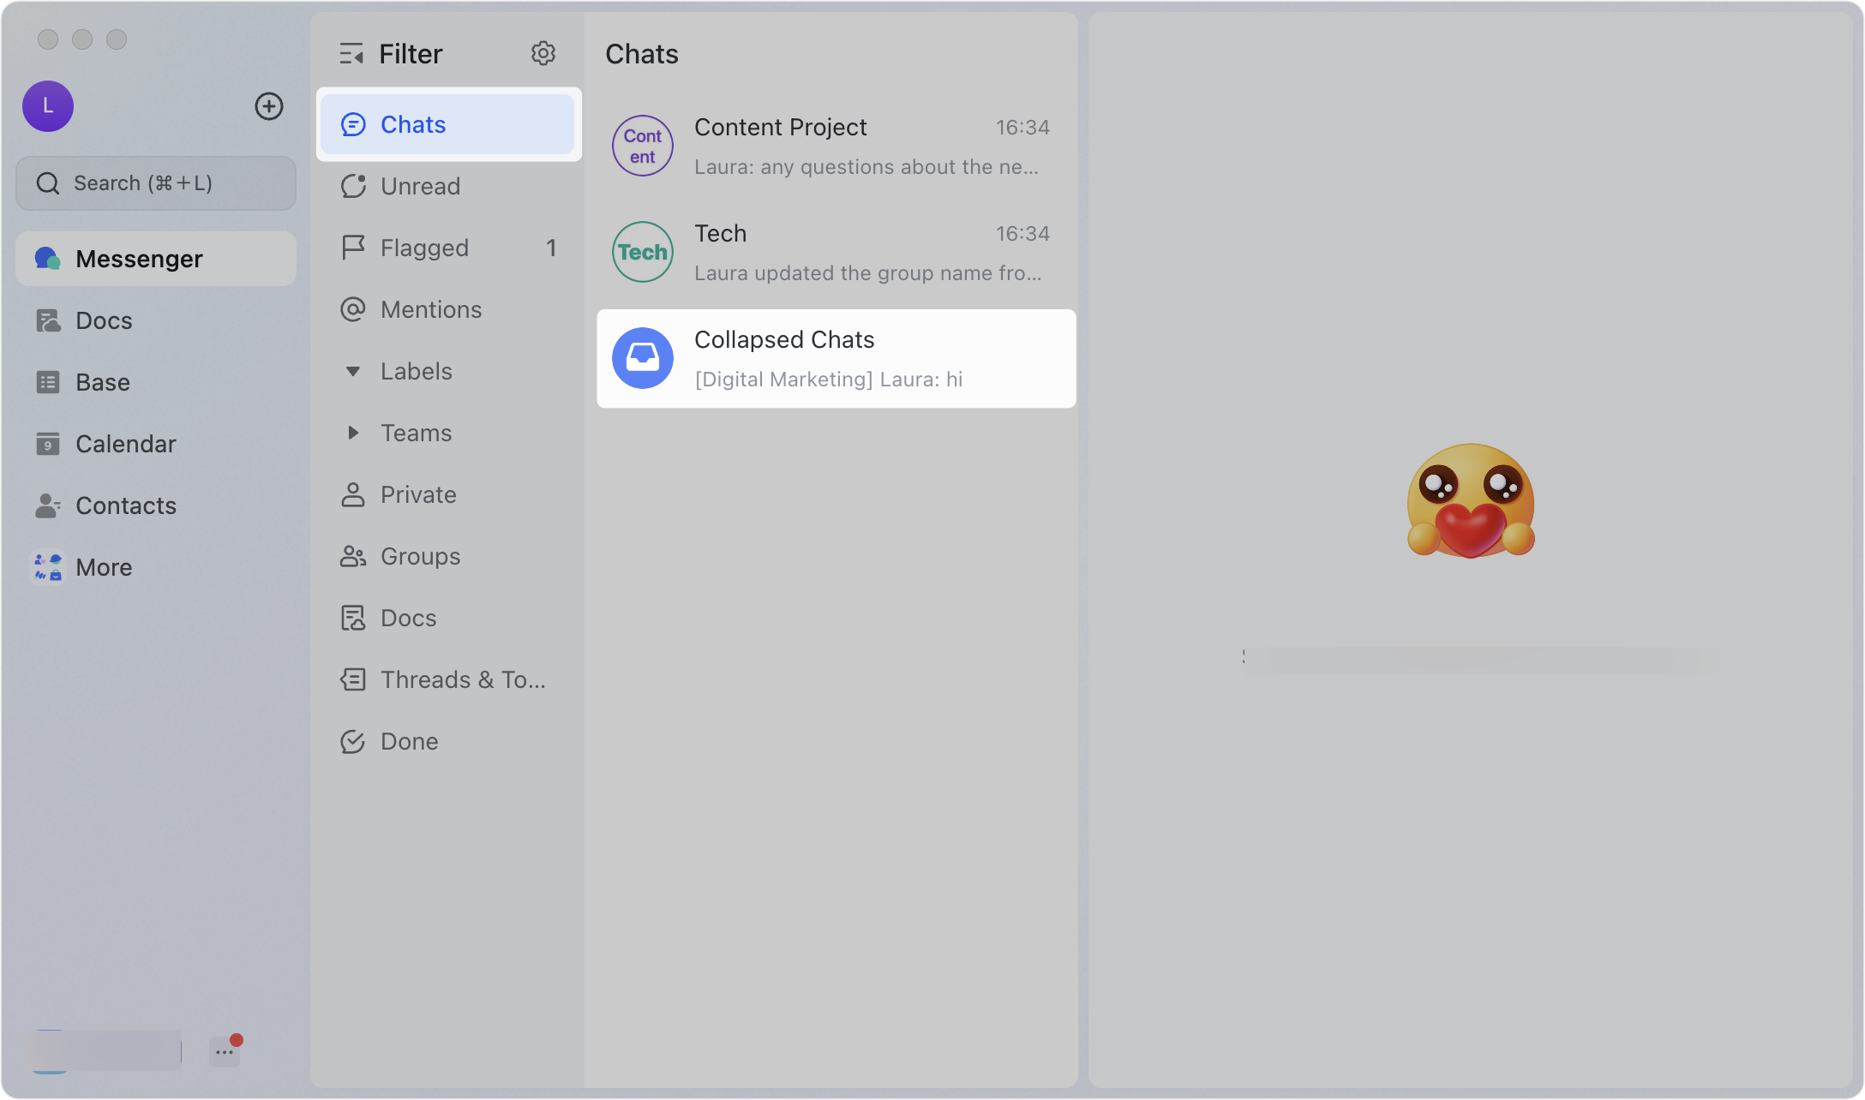
Task: Click the Flagged count badge 1
Action: click(x=551, y=248)
